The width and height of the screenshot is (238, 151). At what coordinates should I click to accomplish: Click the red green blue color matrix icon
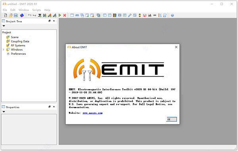coord(115,15)
